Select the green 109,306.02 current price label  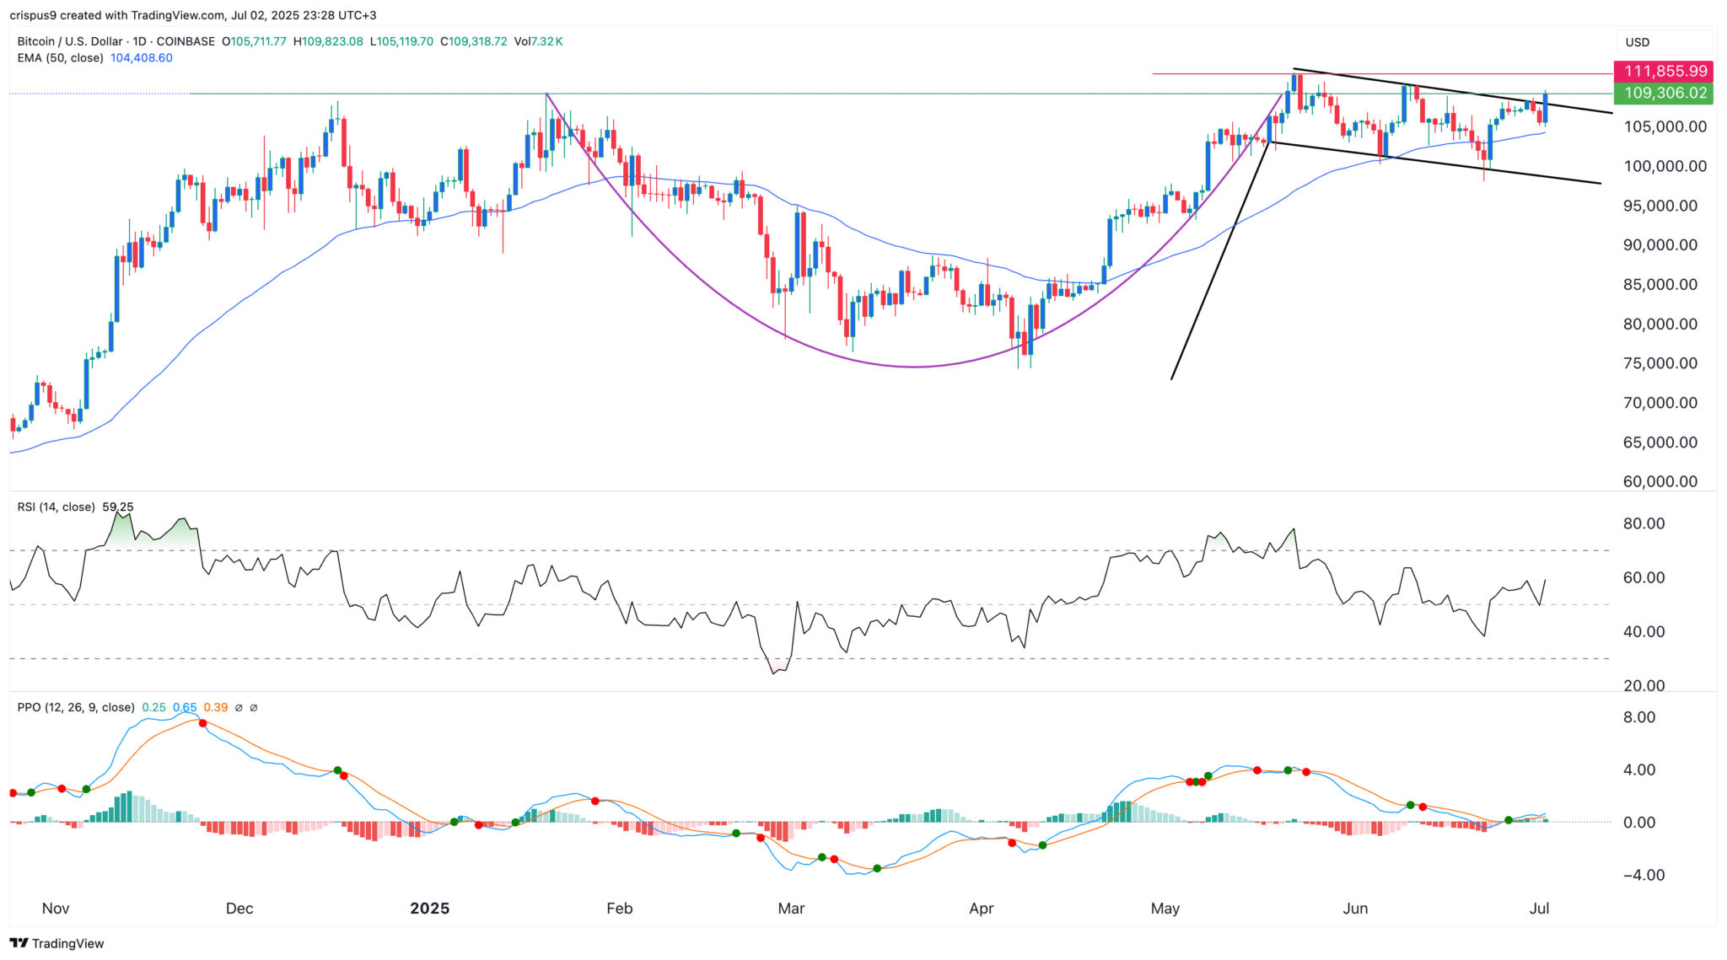1663,94
